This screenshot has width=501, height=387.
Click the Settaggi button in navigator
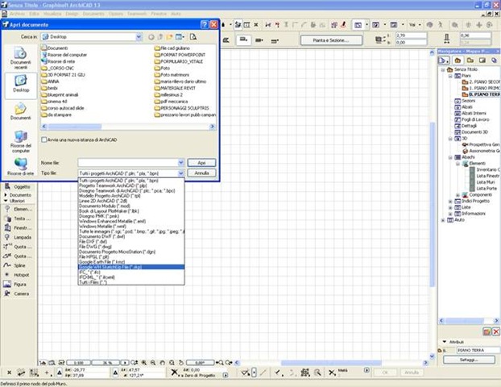pyautogui.click(x=469, y=360)
